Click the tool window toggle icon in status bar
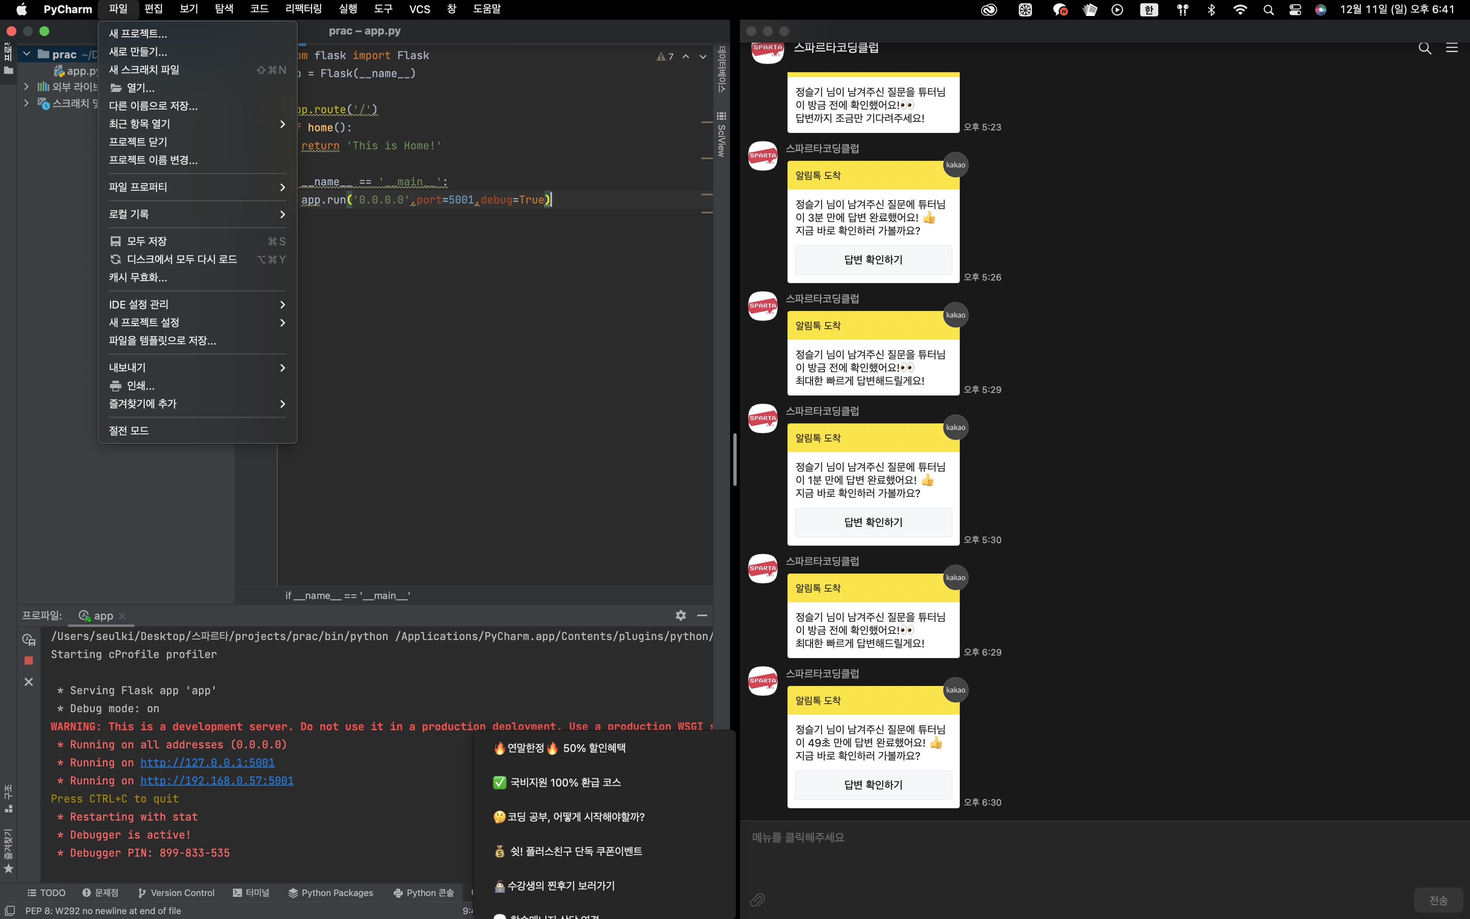This screenshot has width=1470, height=919. 10,910
